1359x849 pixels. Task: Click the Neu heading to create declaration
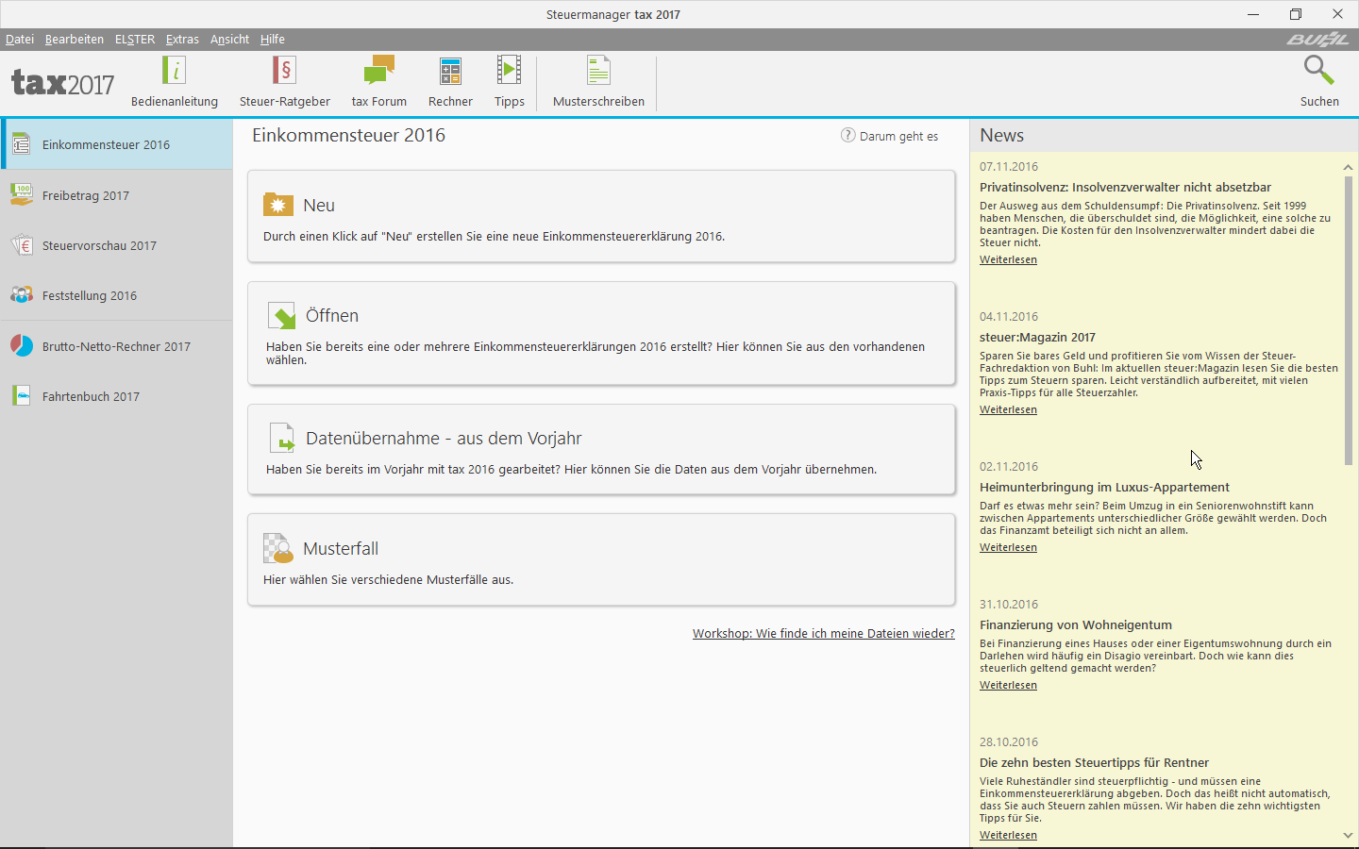(x=319, y=205)
